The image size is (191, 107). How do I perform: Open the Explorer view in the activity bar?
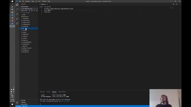click(17, 5)
